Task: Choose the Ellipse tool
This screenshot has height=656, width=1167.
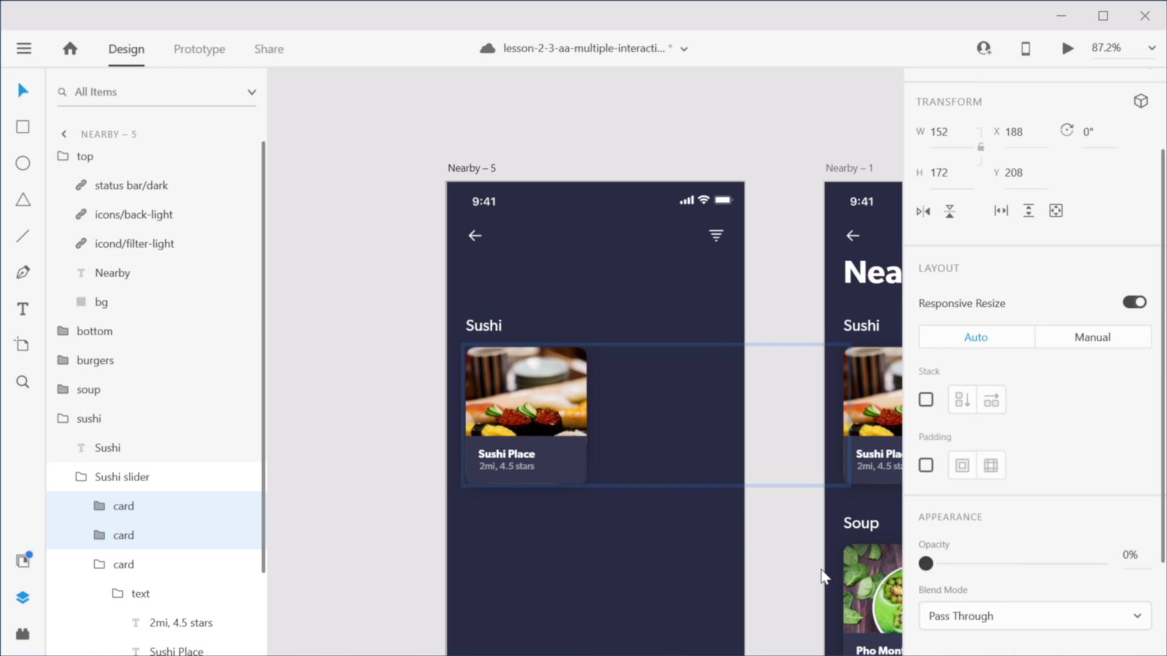Action: [22, 163]
